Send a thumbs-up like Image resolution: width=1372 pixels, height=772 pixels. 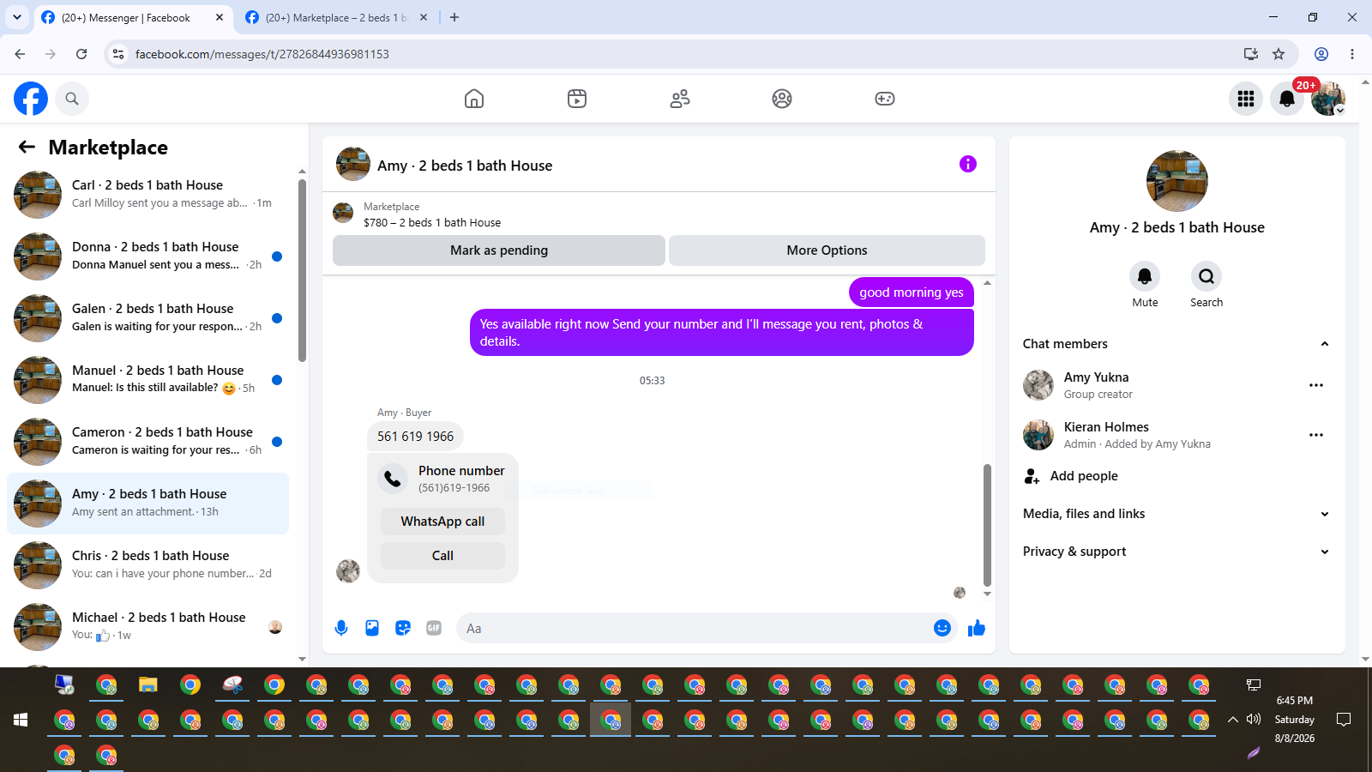(977, 628)
